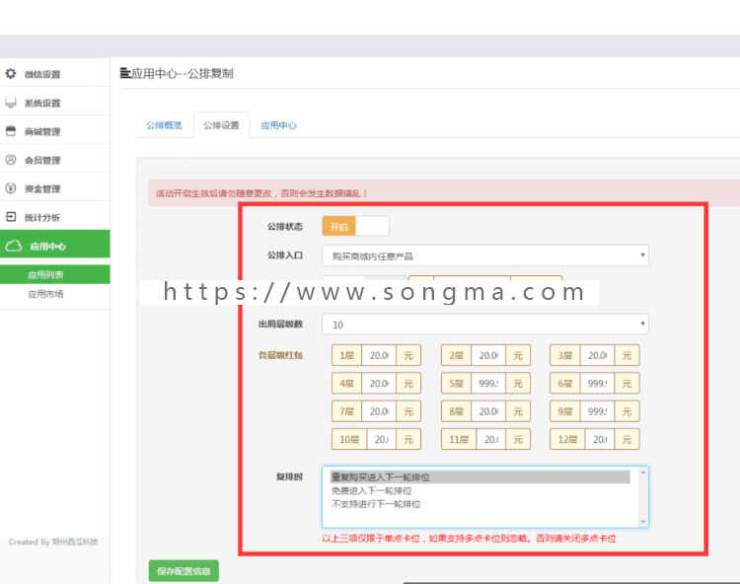740x584 pixels.
Task: Click the 复排时 listbox scroll-down arrow
Action: coord(642,521)
